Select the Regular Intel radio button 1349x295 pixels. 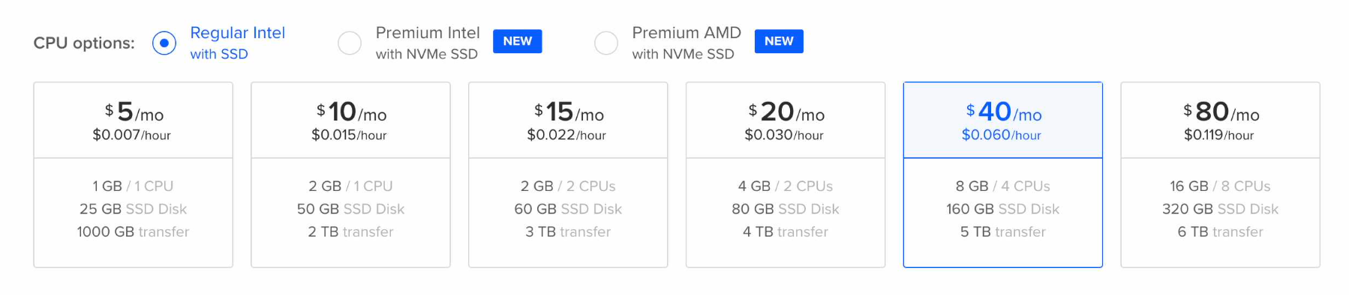point(164,43)
